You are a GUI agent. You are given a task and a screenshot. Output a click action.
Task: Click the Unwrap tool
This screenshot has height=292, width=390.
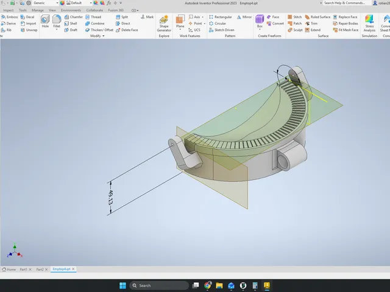click(x=29, y=30)
